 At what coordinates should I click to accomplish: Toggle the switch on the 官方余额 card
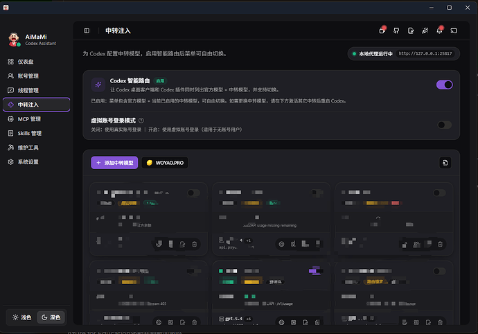click(193, 193)
